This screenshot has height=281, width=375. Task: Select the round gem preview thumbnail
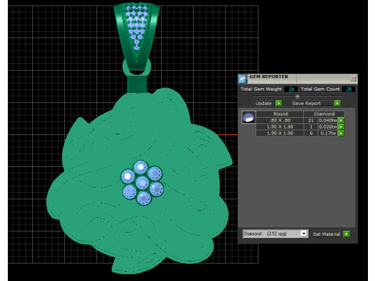pyautogui.click(x=248, y=117)
